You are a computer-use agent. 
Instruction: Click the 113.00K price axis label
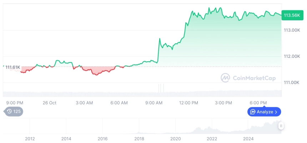[291, 30]
